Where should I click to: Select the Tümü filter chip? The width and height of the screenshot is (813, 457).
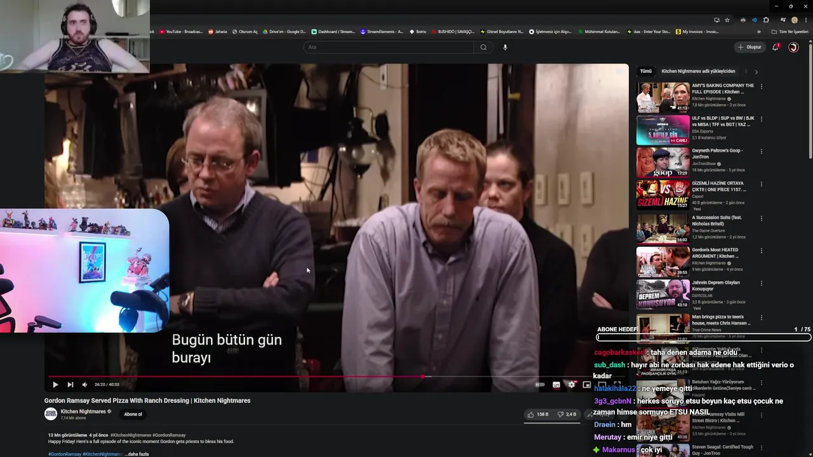pyautogui.click(x=645, y=71)
